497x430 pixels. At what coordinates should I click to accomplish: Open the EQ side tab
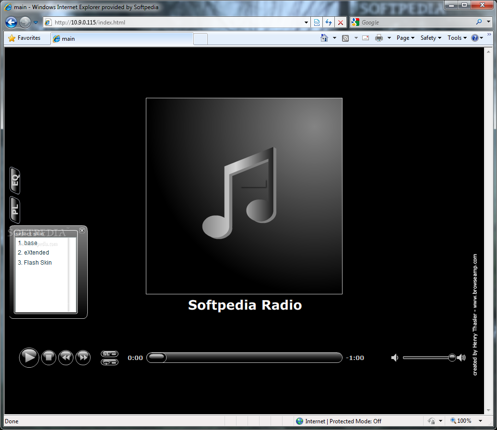pos(15,181)
